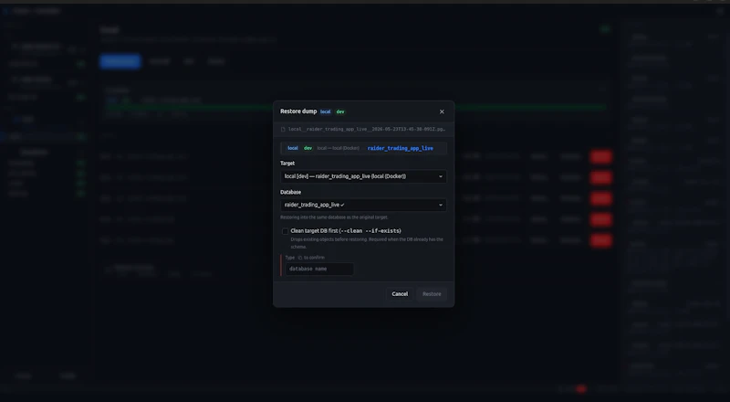
Task: Click 'Restoring into the same database' hint text
Action: click(334, 217)
